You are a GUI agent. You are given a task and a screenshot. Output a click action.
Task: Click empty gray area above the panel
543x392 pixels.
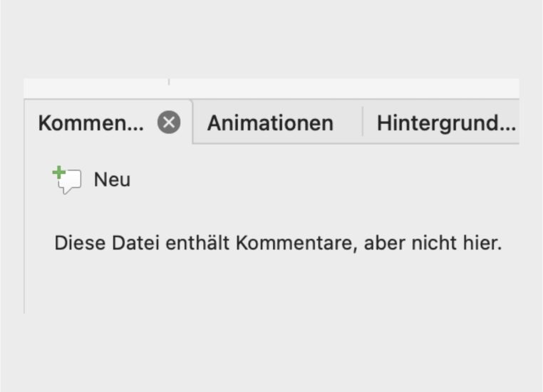point(271,38)
